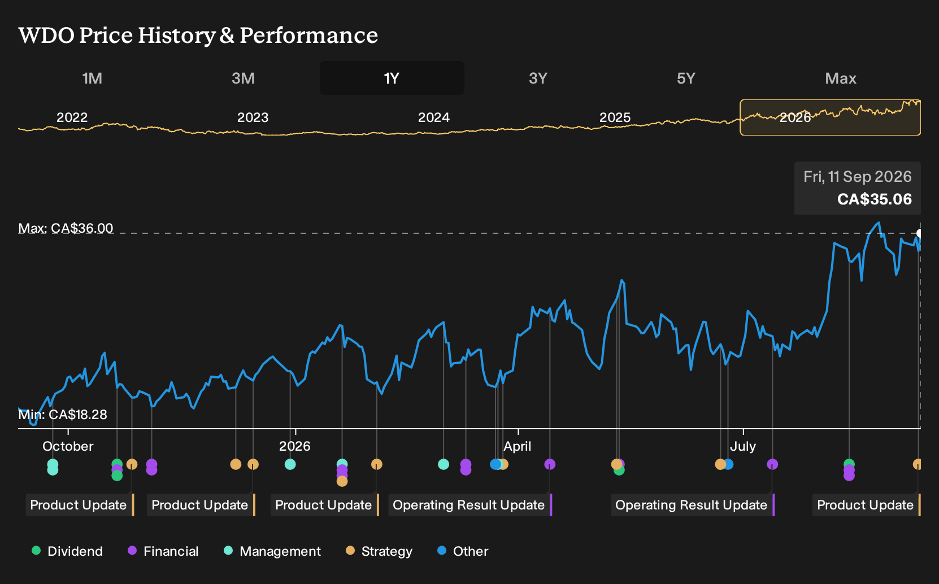Toggle the Strategy legend filter
The height and width of the screenshot is (584, 939).
click(379, 551)
